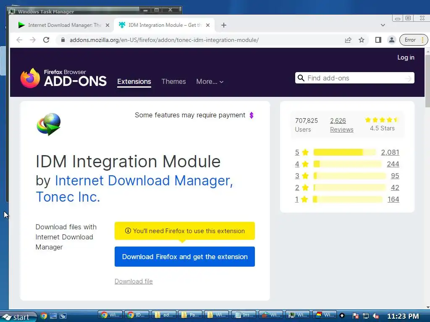Open Internet Download Manager, Tonec Inc. author link
Screen dimensions: 430x322
tap(134, 189)
